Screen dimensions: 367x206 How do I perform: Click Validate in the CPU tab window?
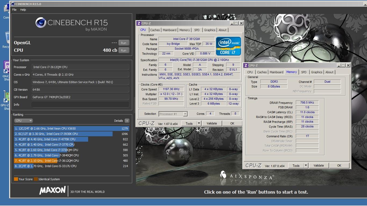(x=212, y=123)
